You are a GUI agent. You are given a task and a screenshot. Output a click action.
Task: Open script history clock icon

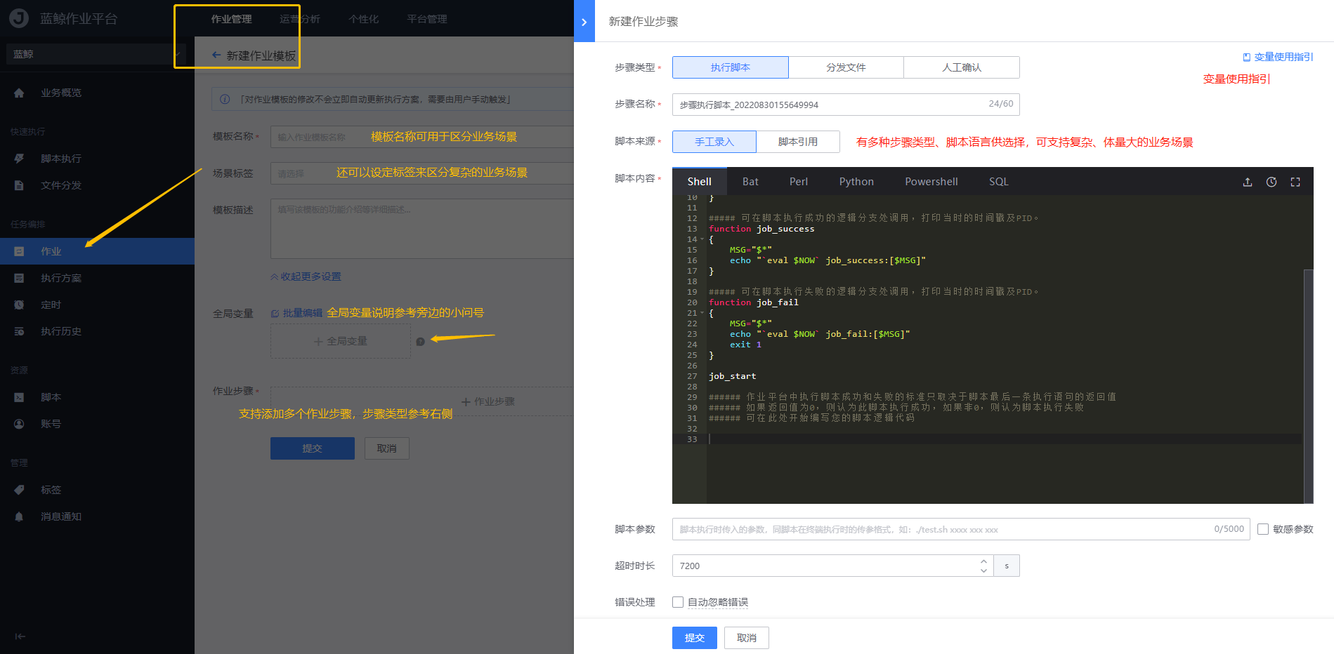click(1271, 182)
